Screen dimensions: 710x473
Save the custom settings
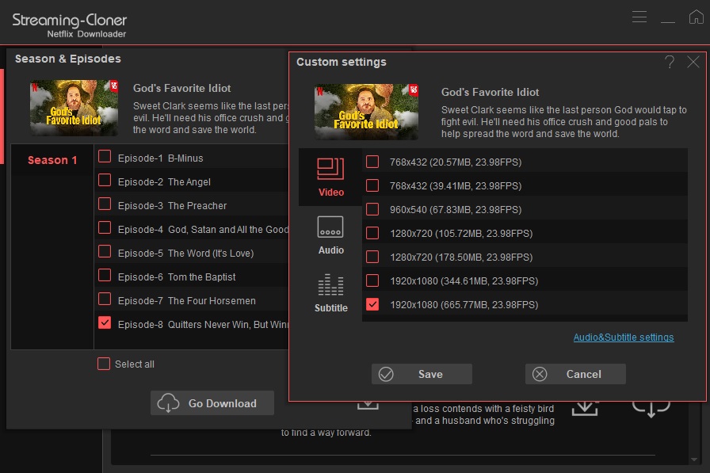(422, 374)
